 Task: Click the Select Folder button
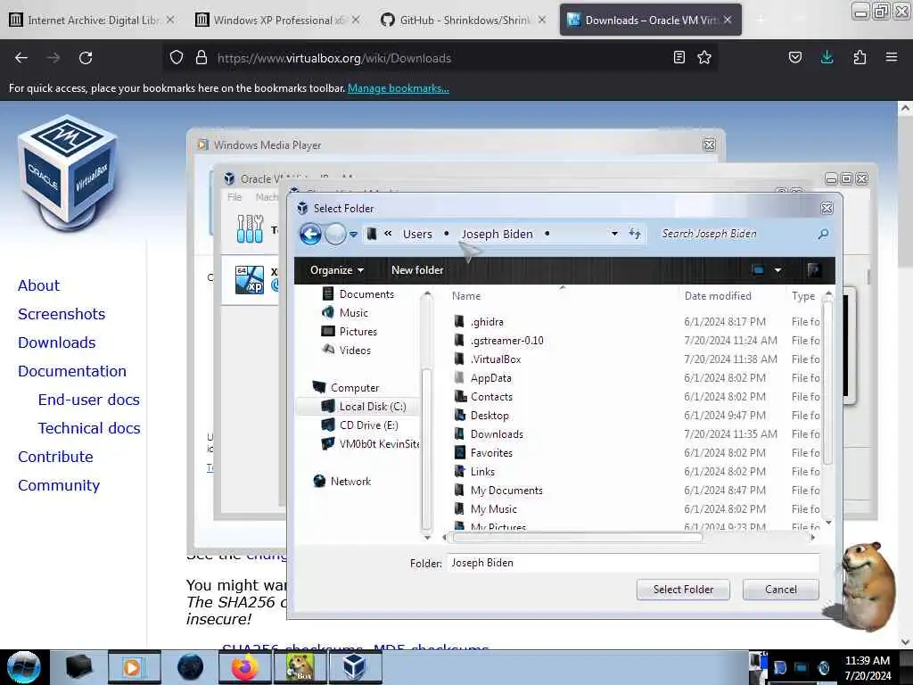click(683, 590)
